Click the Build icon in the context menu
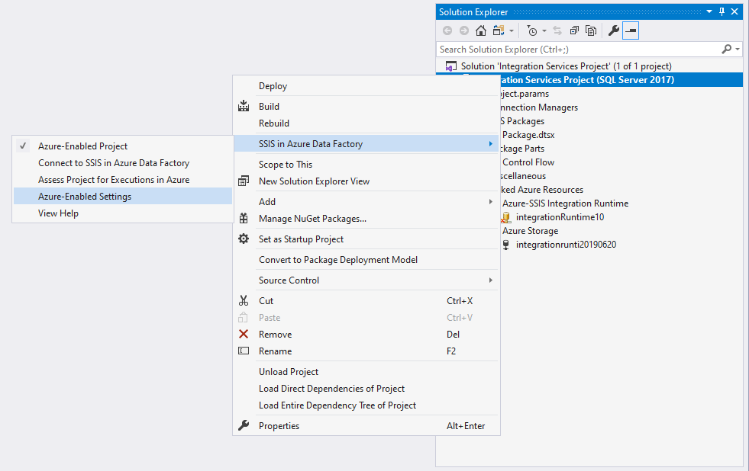Screen dimensions: 749x471 243,106
